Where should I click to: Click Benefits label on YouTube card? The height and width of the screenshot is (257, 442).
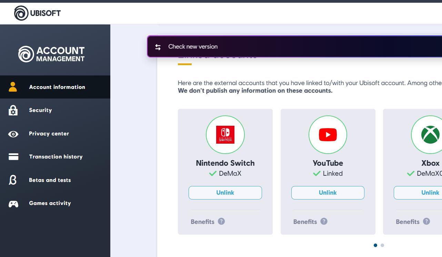click(305, 222)
